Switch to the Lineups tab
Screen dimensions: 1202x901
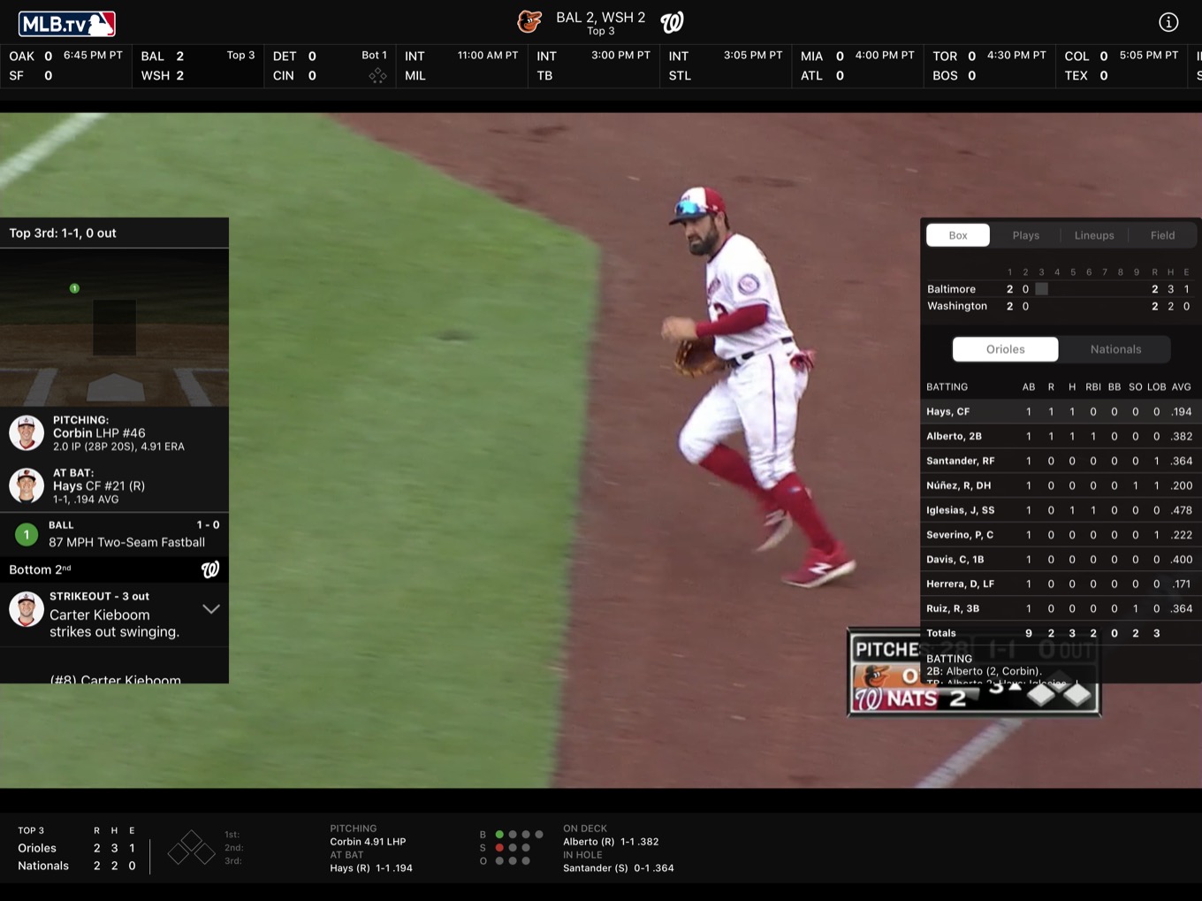[1094, 235]
